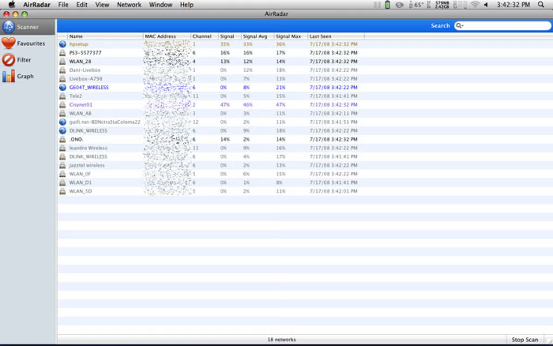This screenshot has width=553, height=346.
Task: Select the Dani-Livebox network name
Action: click(85, 70)
